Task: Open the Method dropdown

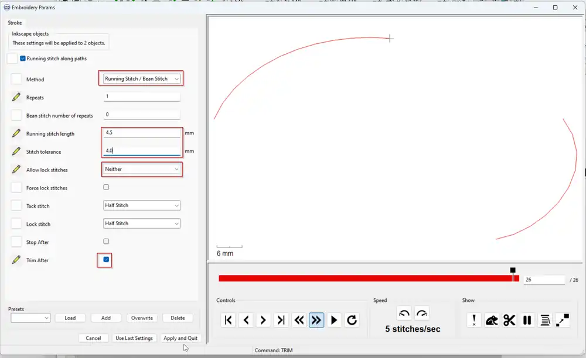Action: coord(142,79)
